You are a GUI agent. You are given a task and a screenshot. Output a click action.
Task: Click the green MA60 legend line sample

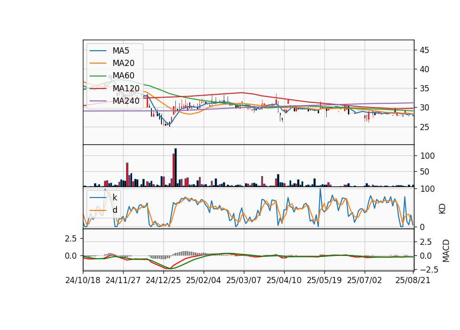point(98,76)
